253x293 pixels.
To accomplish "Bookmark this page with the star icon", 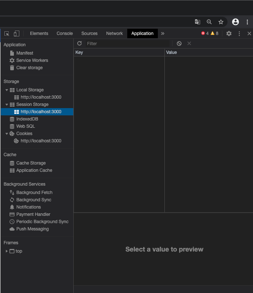I will 221,22.
